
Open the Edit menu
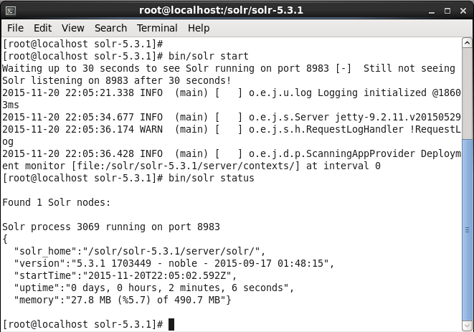(42, 28)
